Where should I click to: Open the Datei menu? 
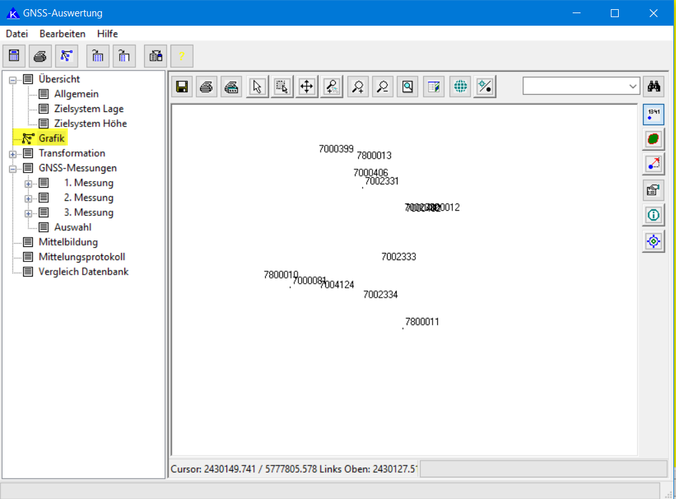point(17,34)
